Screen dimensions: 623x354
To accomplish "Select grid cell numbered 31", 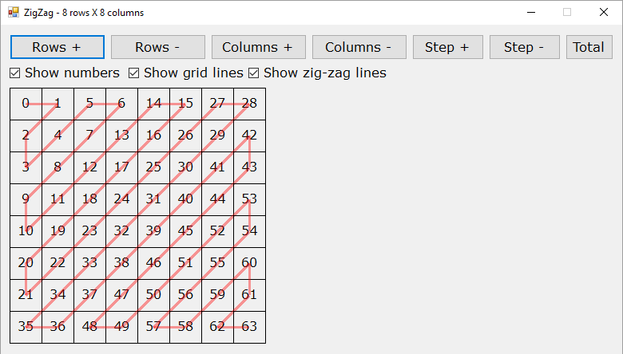I will tap(154, 199).
